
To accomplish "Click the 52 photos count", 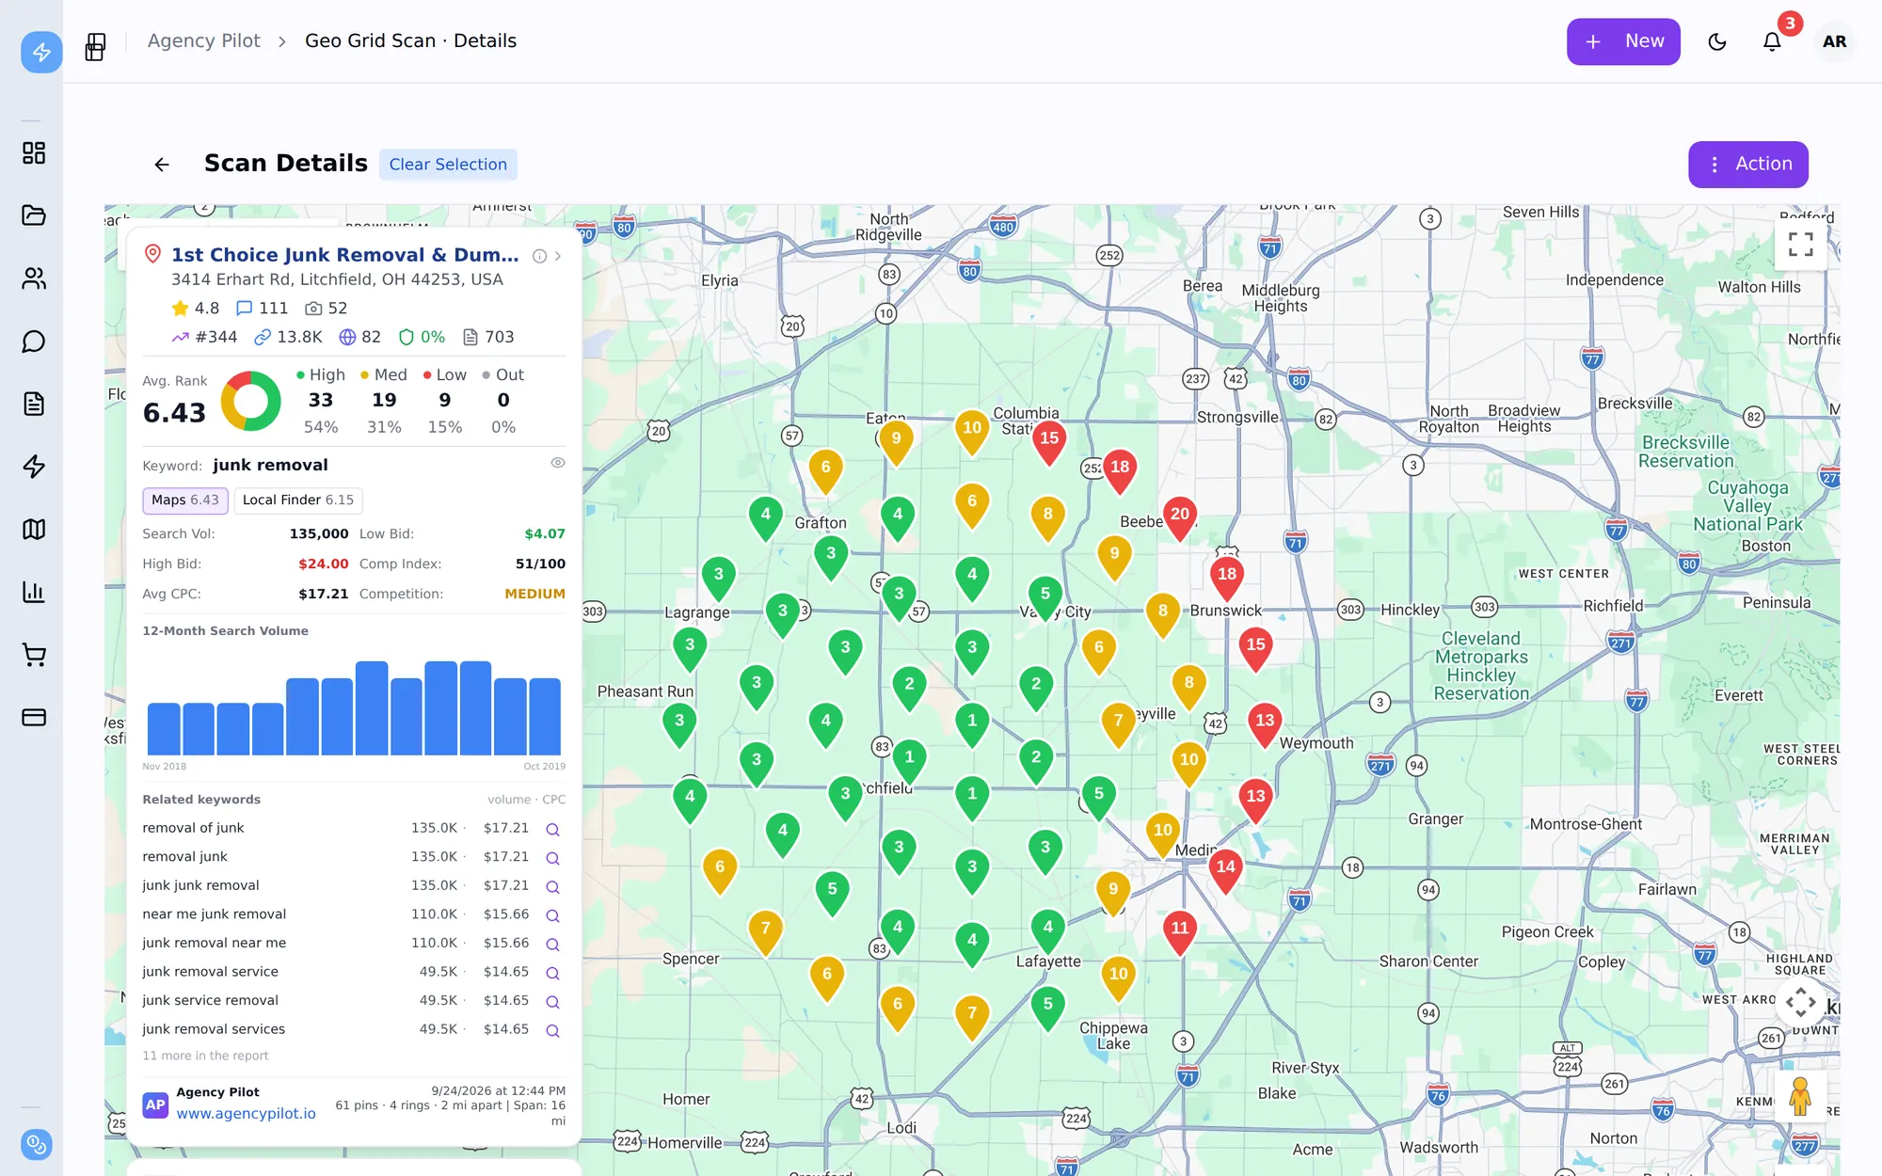I will [327, 309].
